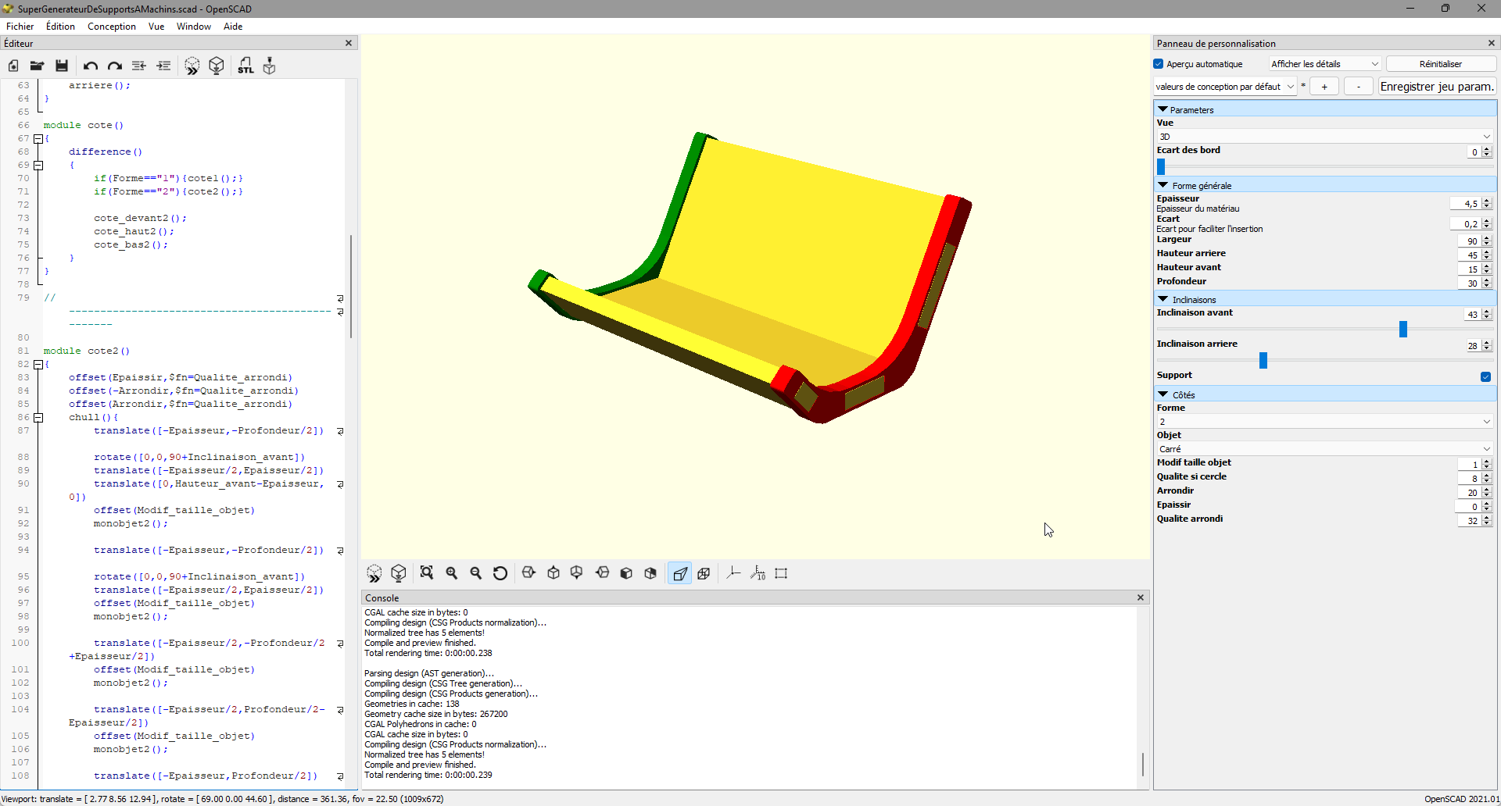Image resolution: width=1501 pixels, height=806 pixels.
Task: Click Enregistrer jeu param. button
Action: click(1437, 87)
